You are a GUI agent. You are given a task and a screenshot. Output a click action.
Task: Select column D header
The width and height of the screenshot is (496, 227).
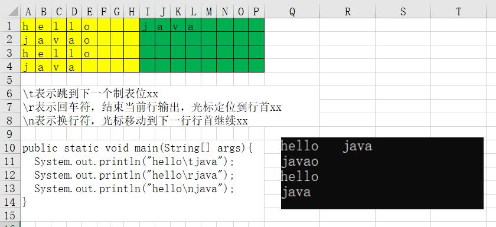[74, 12]
